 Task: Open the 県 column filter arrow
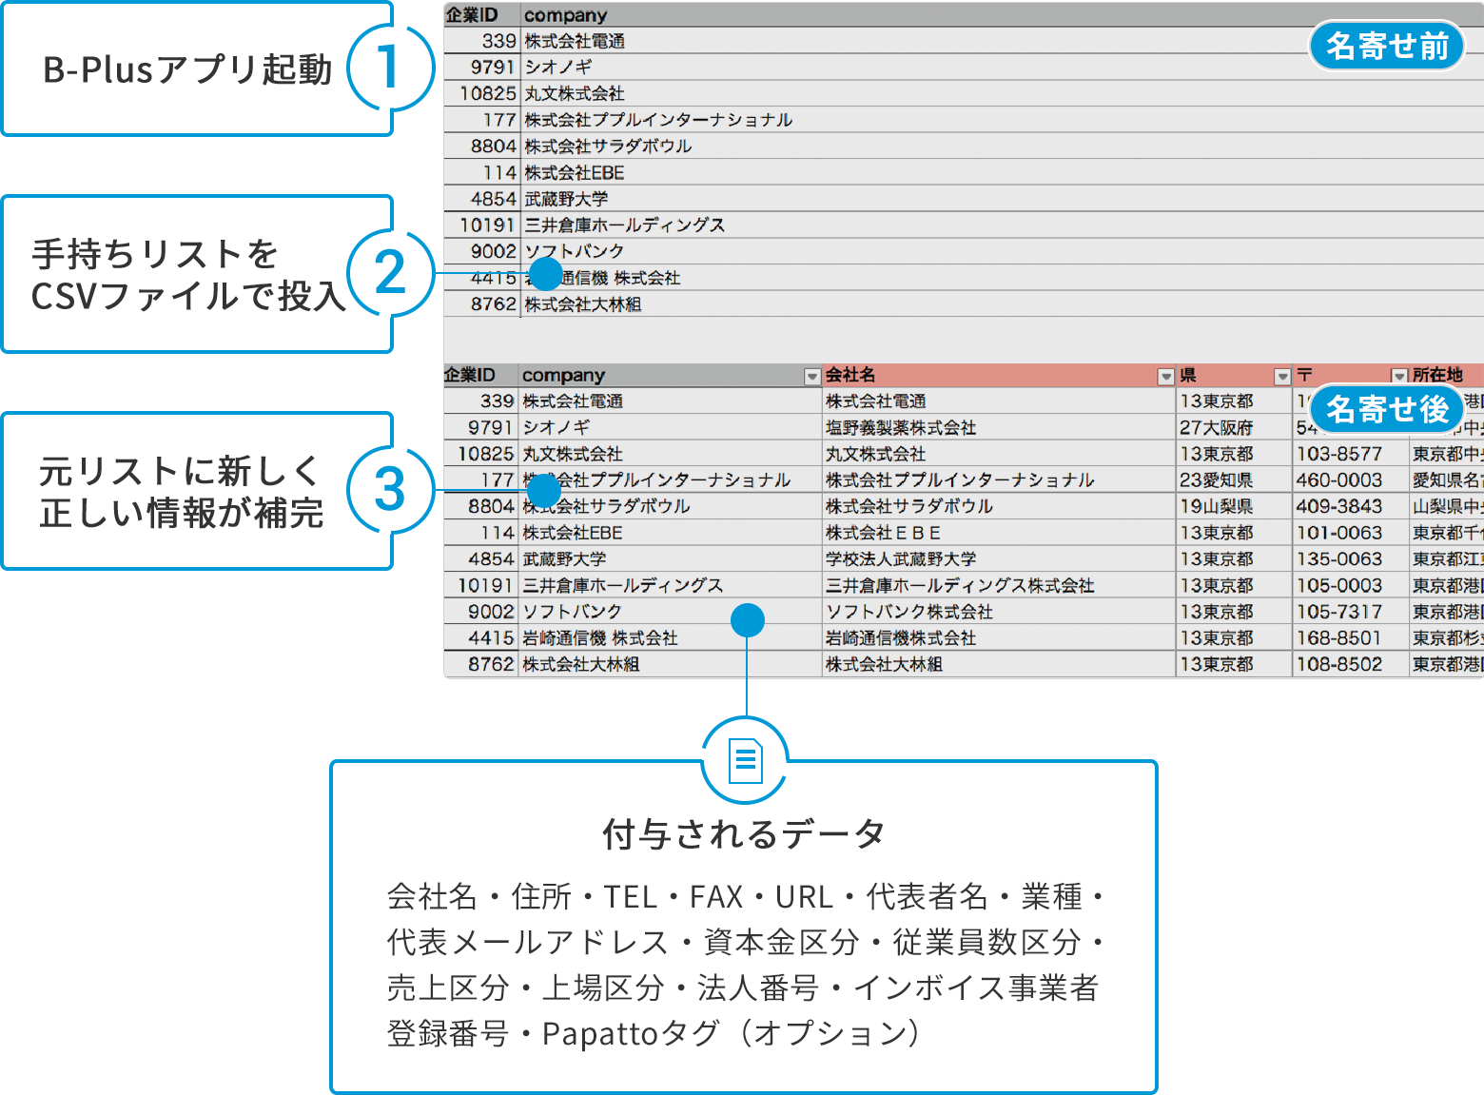coord(1282,377)
